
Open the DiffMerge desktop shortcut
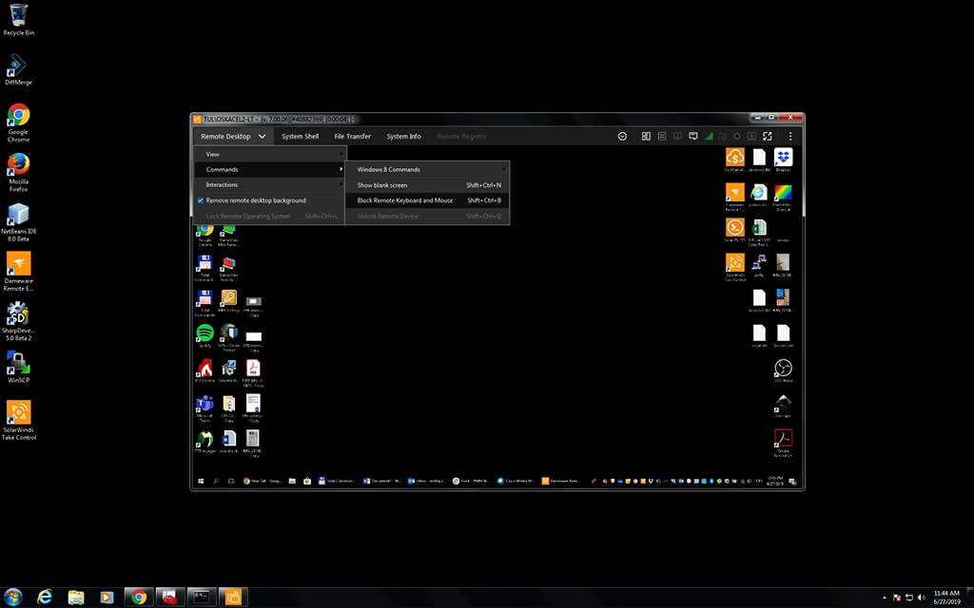[x=18, y=66]
